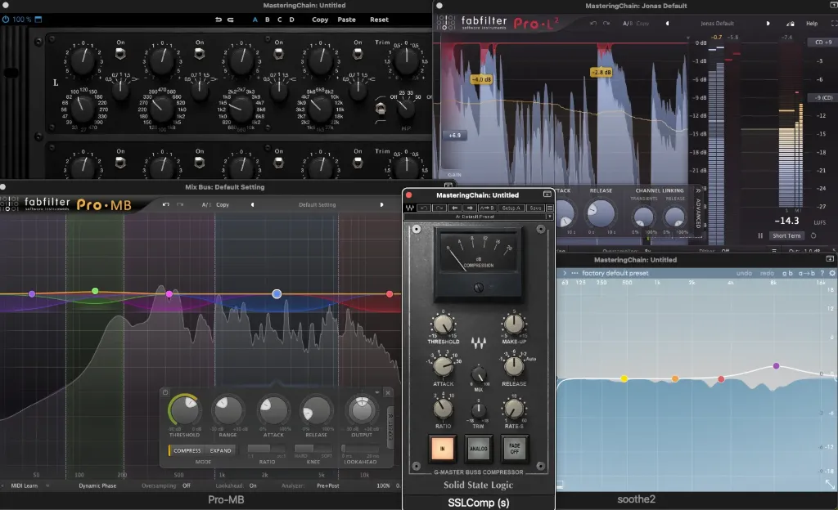838x510 pixels.
Task: Toggle the SSLComp ANALOG button
Action: [x=478, y=449]
